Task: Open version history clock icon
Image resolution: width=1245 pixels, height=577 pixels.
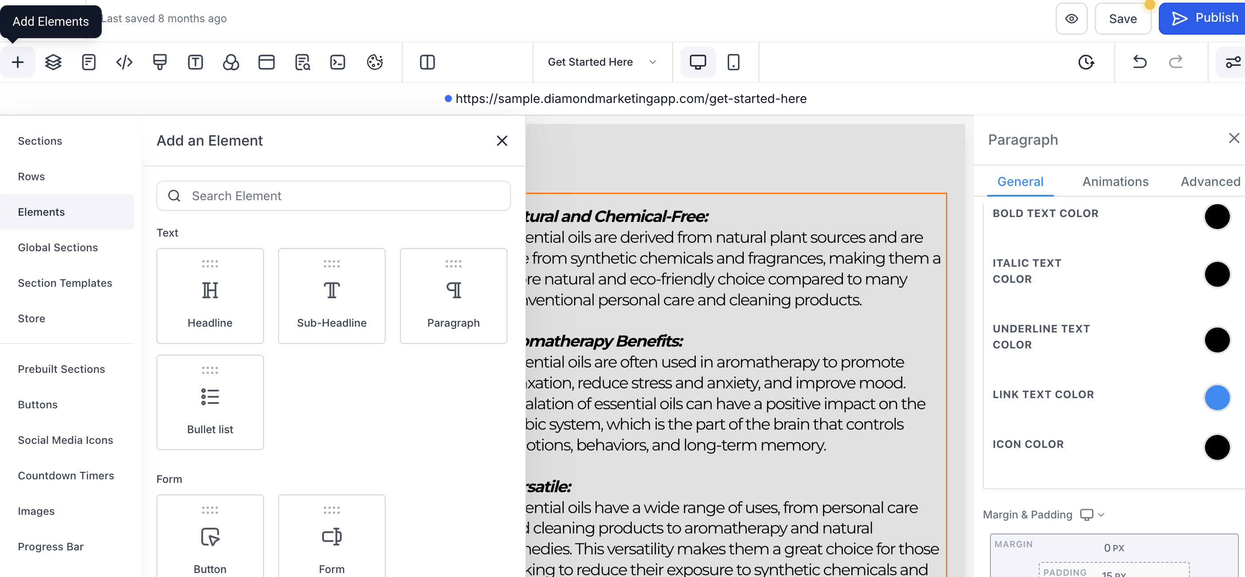Action: [1086, 62]
